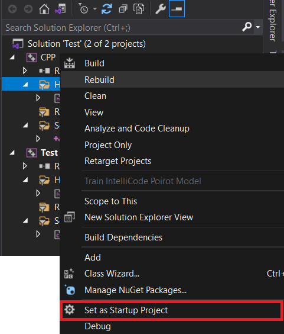Toggle the Preview Selected Items button

(x=177, y=9)
